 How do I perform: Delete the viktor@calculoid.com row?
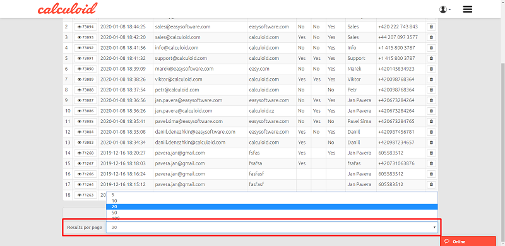pyautogui.click(x=431, y=79)
